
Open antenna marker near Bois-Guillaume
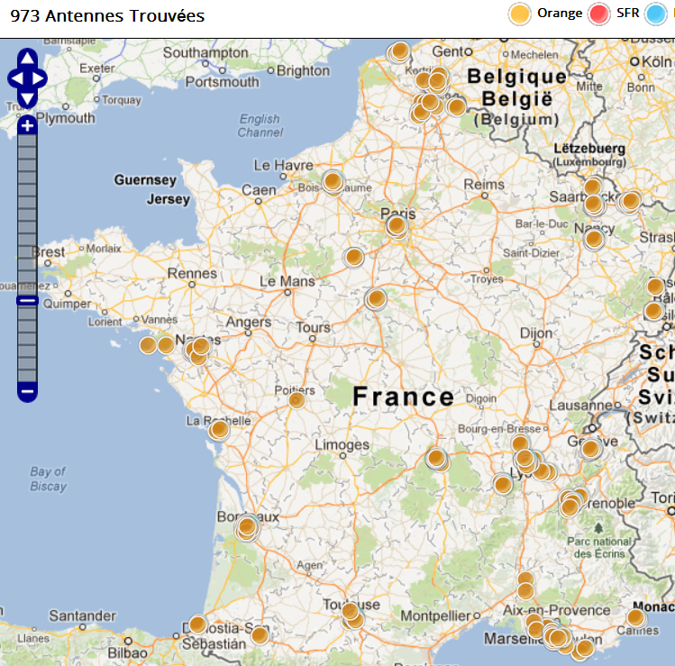tap(333, 182)
